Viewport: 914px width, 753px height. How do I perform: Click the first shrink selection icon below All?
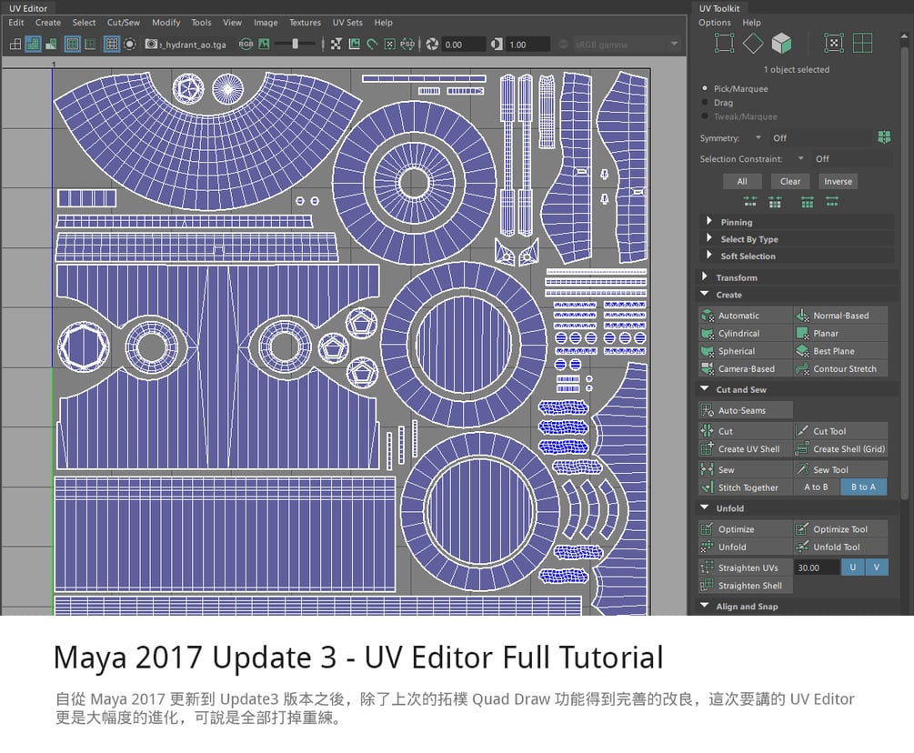[x=750, y=202]
